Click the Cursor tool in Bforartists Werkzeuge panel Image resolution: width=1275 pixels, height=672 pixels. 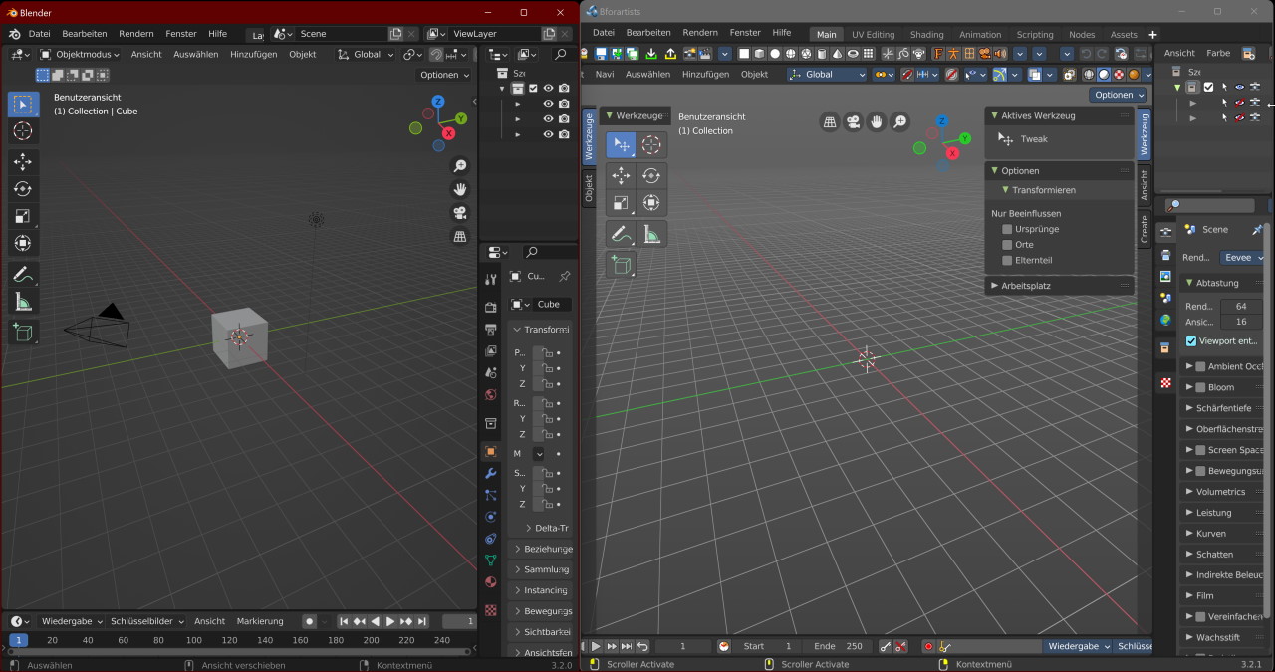pos(651,145)
